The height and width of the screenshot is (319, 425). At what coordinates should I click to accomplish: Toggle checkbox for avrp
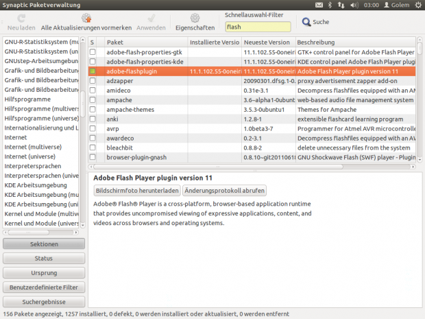click(x=93, y=128)
